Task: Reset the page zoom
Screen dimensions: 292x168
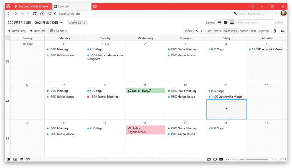Action: tap(234, 160)
